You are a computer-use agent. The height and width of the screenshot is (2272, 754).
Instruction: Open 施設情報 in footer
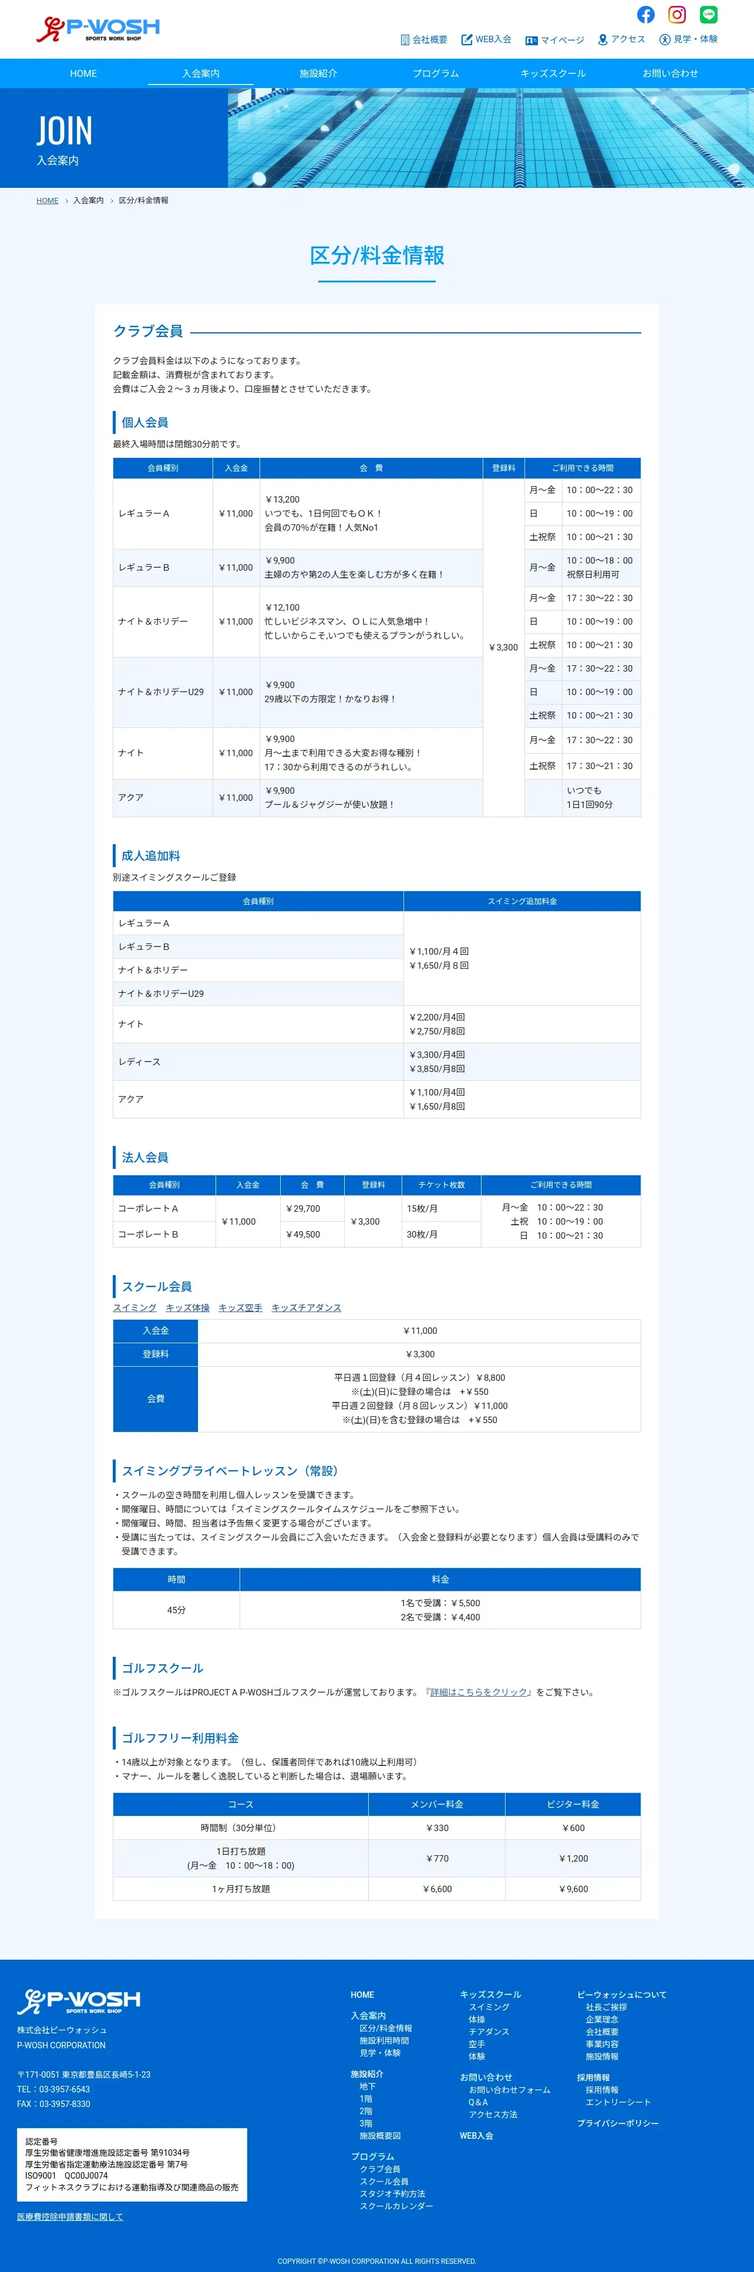pyautogui.click(x=602, y=2056)
